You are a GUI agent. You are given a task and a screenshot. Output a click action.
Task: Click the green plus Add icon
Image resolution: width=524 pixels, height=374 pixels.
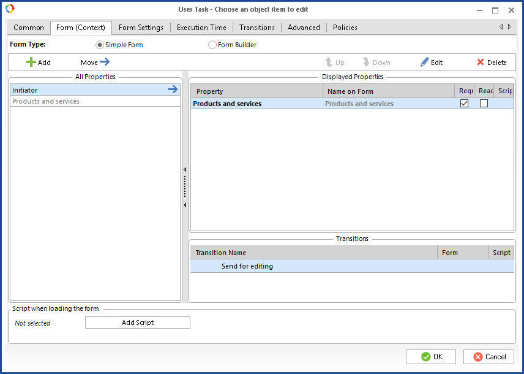tap(31, 63)
